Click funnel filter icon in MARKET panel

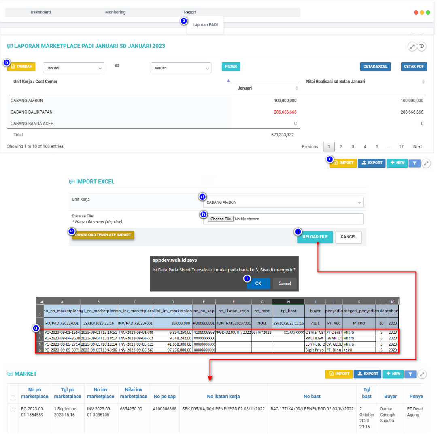point(410,374)
